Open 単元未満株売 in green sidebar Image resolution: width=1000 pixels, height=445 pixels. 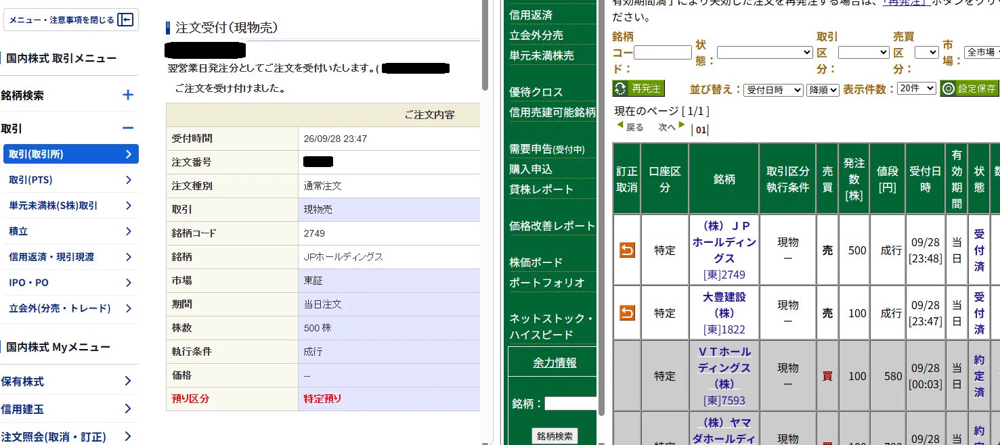point(542,55)
